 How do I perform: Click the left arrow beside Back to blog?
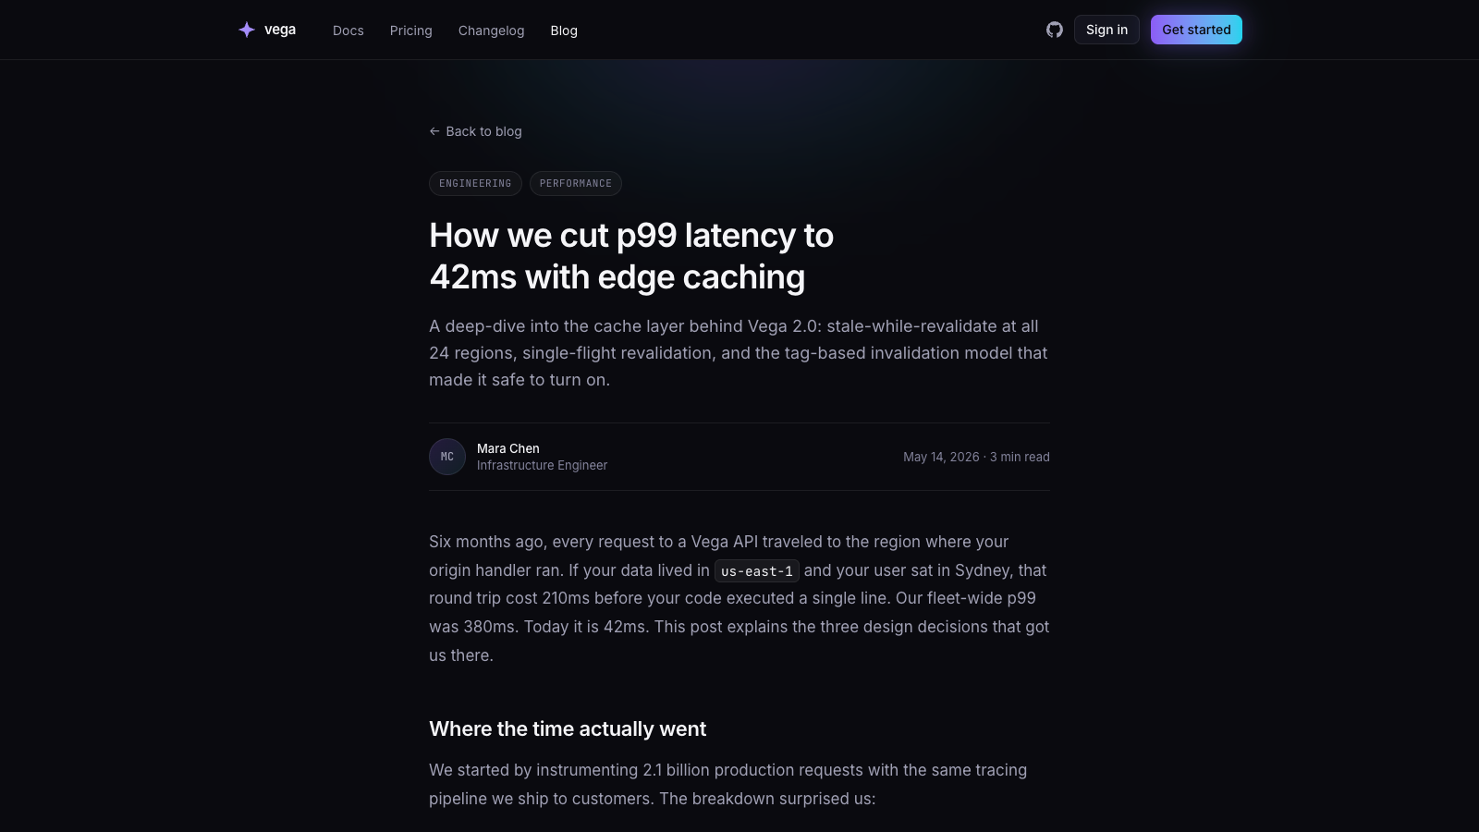point(434,131)
